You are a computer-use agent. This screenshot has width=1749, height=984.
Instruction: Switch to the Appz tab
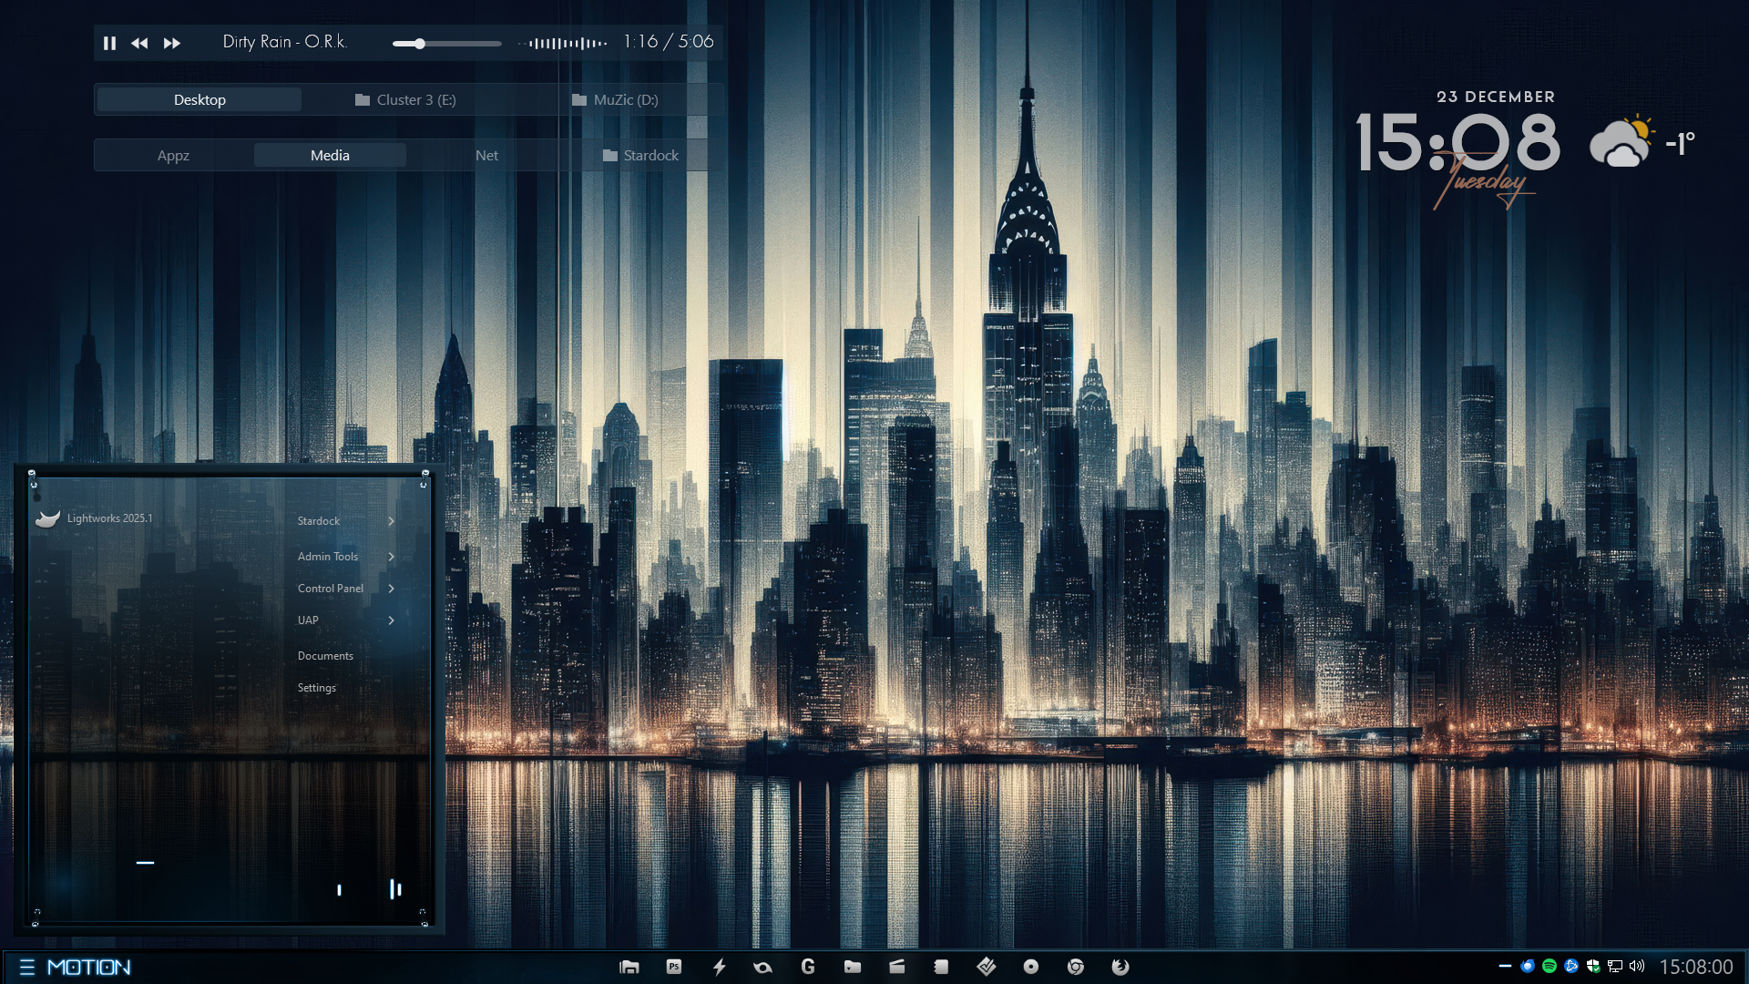173,156
